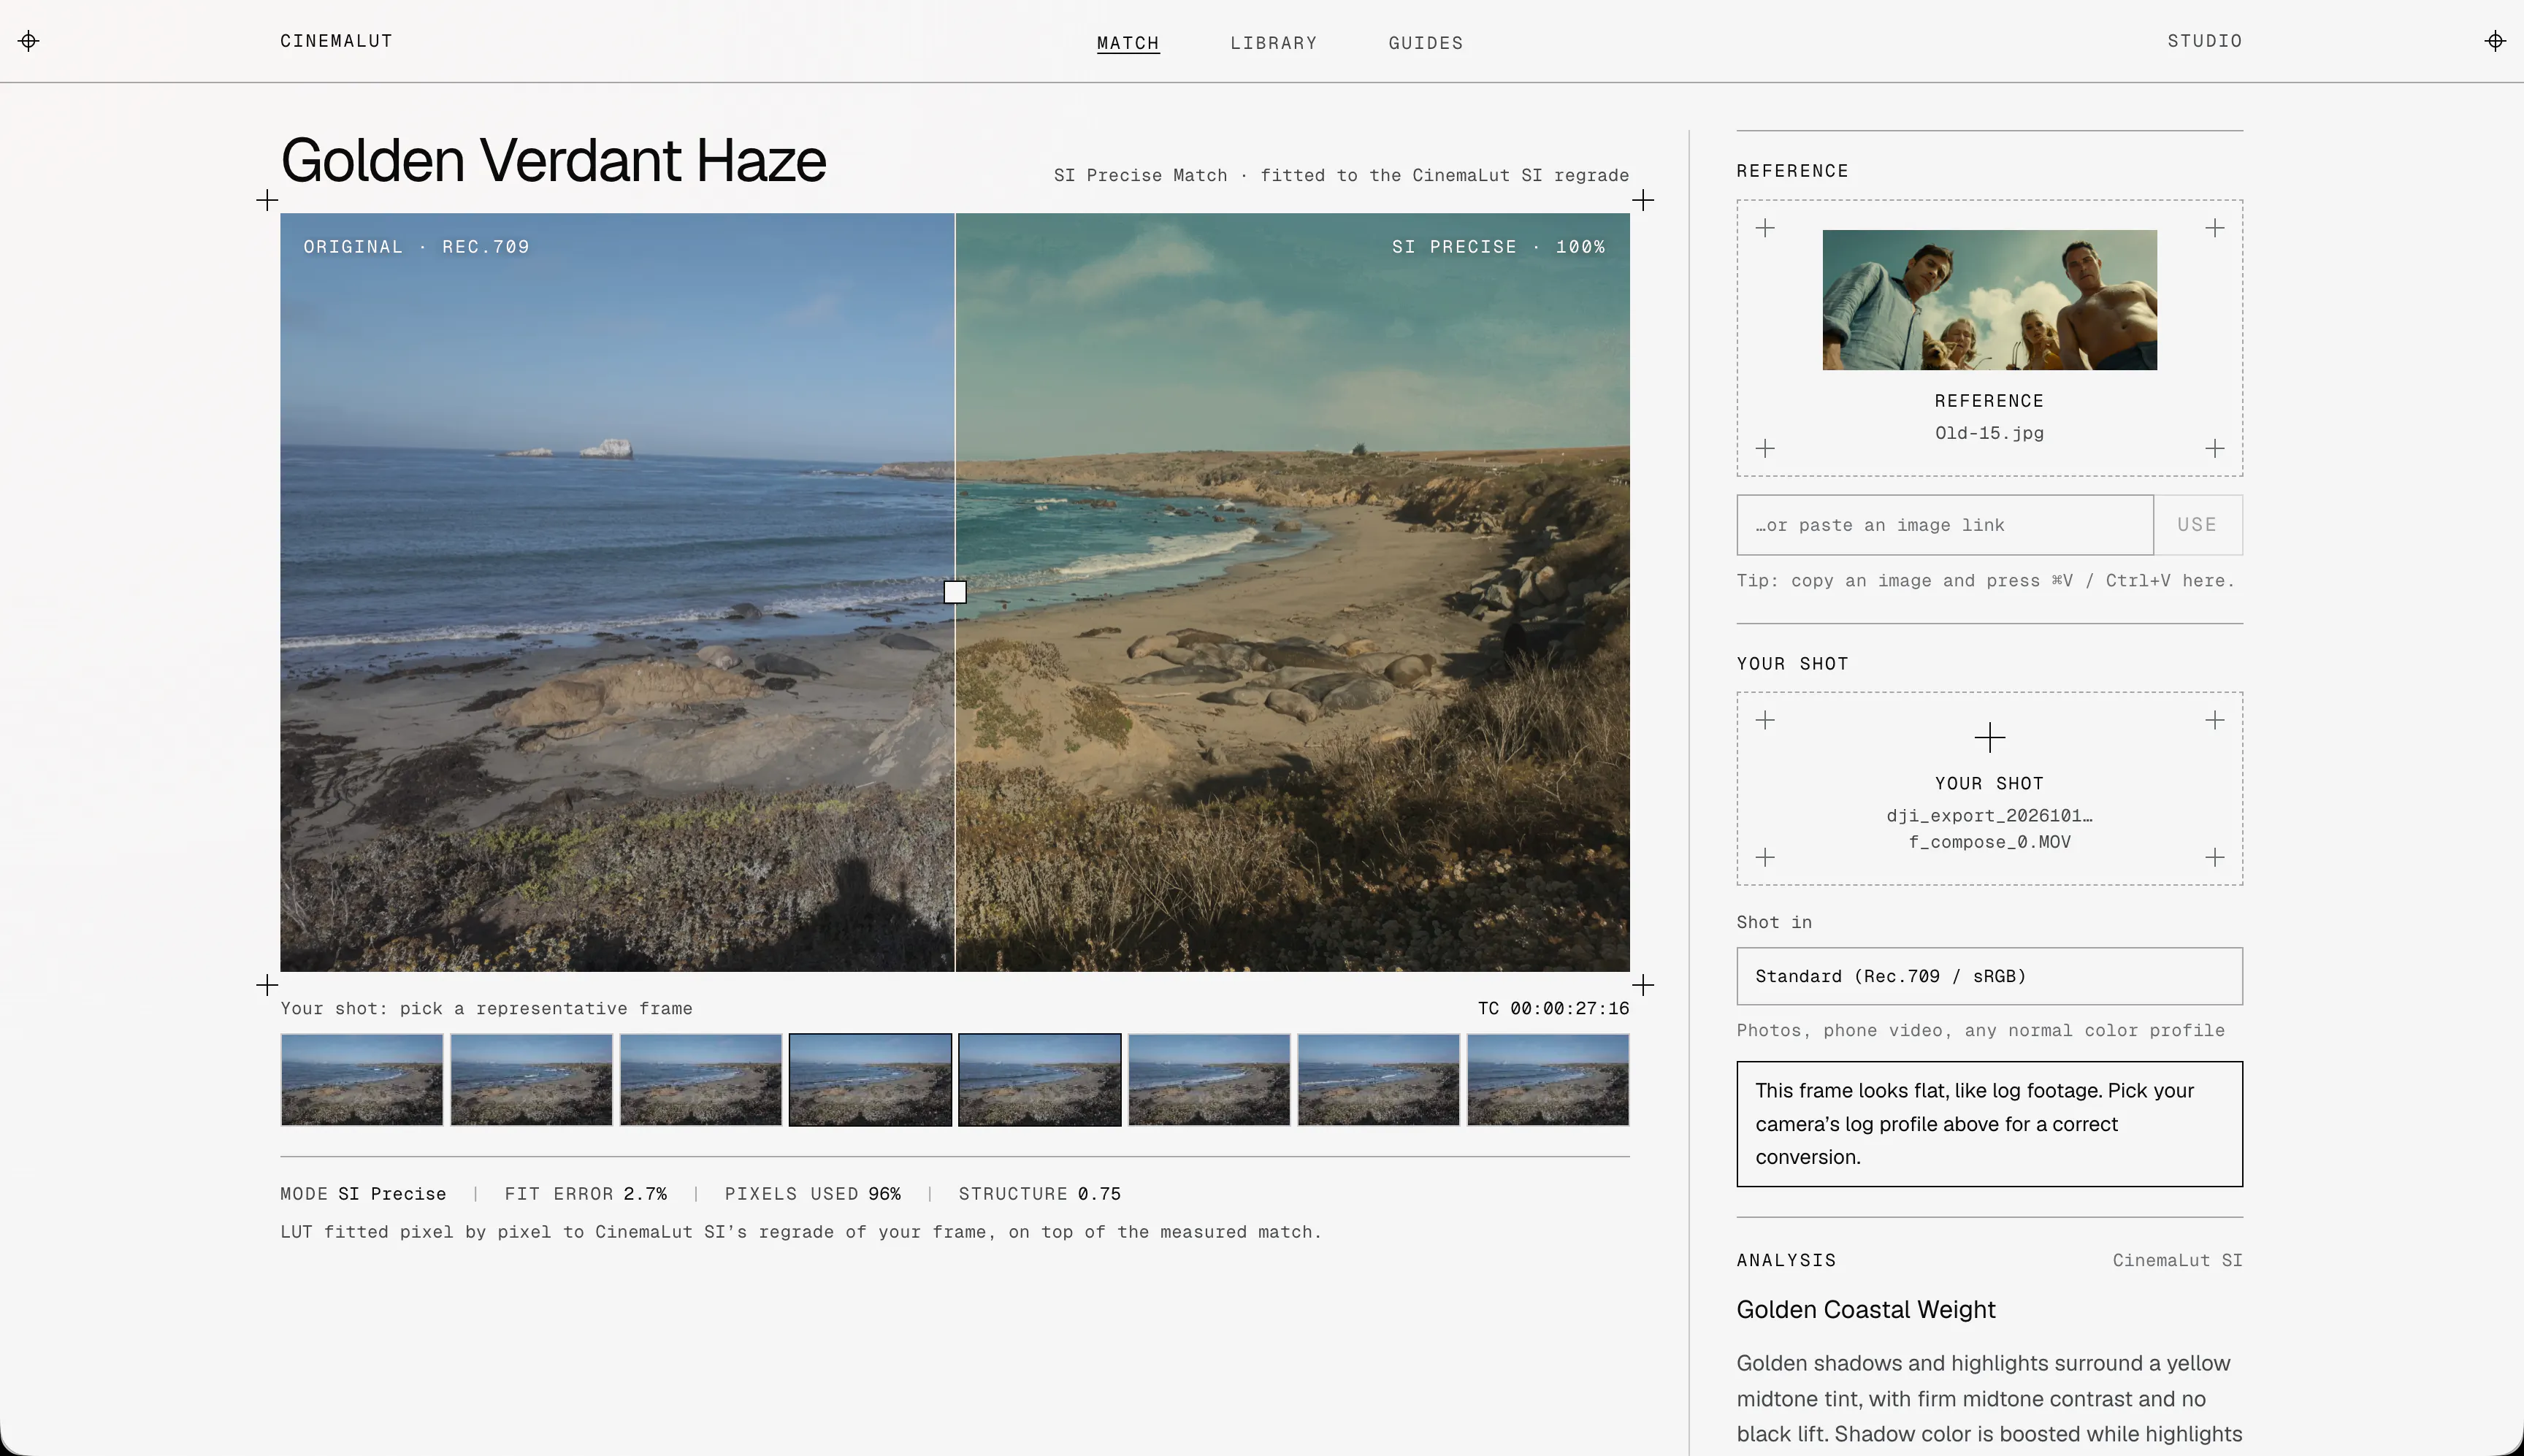Click the Golden Verdant Haze title

[553, 160]
